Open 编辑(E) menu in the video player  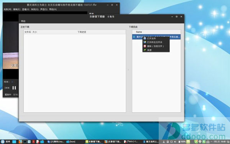coord(16,9)
